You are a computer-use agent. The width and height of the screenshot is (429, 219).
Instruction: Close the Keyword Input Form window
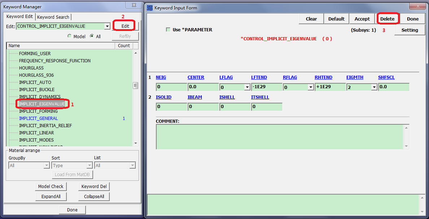tap(418, 6)
